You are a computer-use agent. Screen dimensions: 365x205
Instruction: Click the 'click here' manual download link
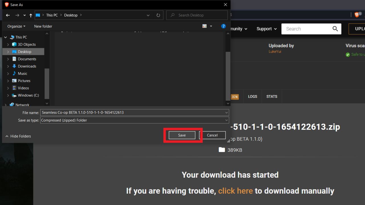click(235, 191)
